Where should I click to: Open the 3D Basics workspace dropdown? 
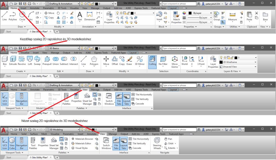pos(63,48)
